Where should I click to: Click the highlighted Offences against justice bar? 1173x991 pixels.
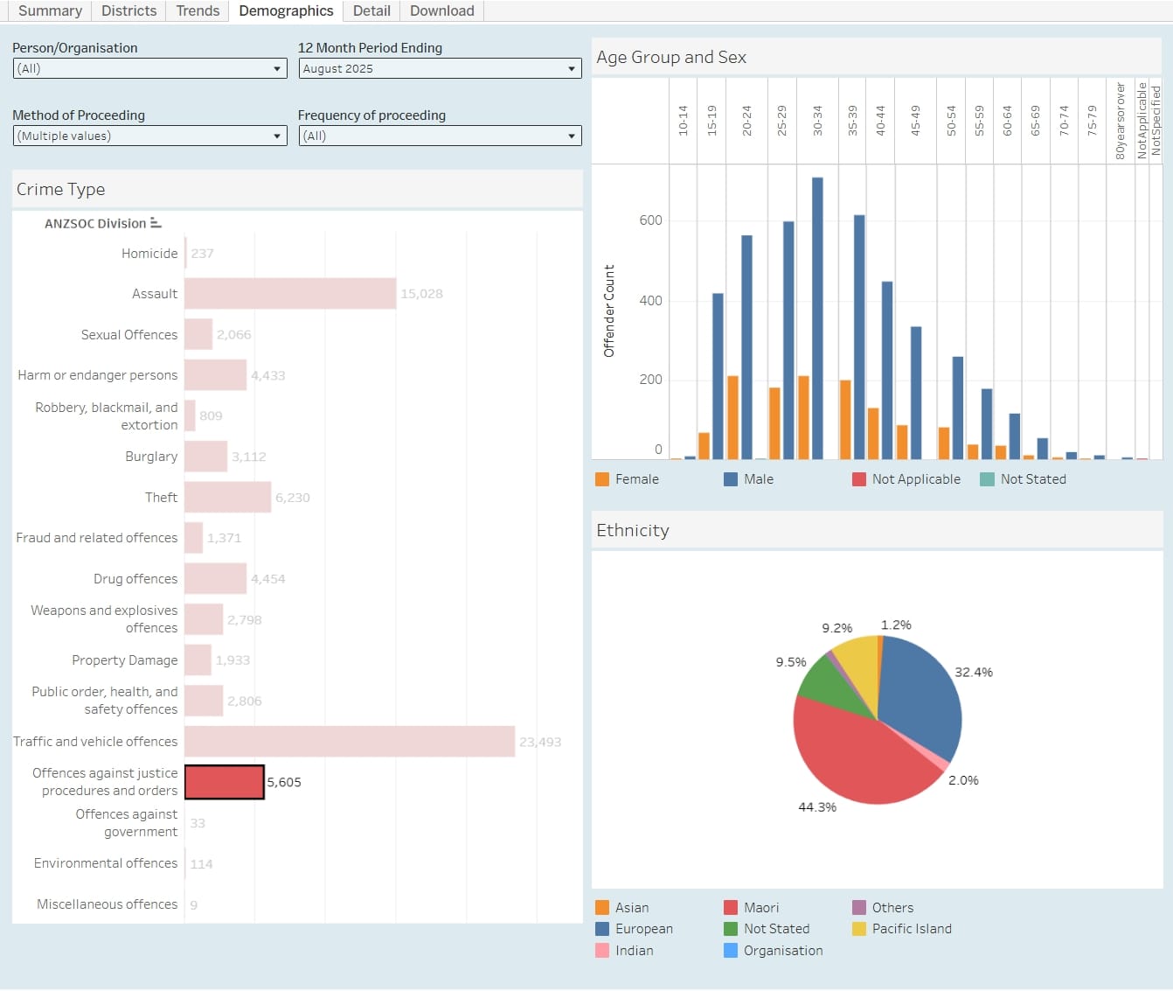click(225, 782)
